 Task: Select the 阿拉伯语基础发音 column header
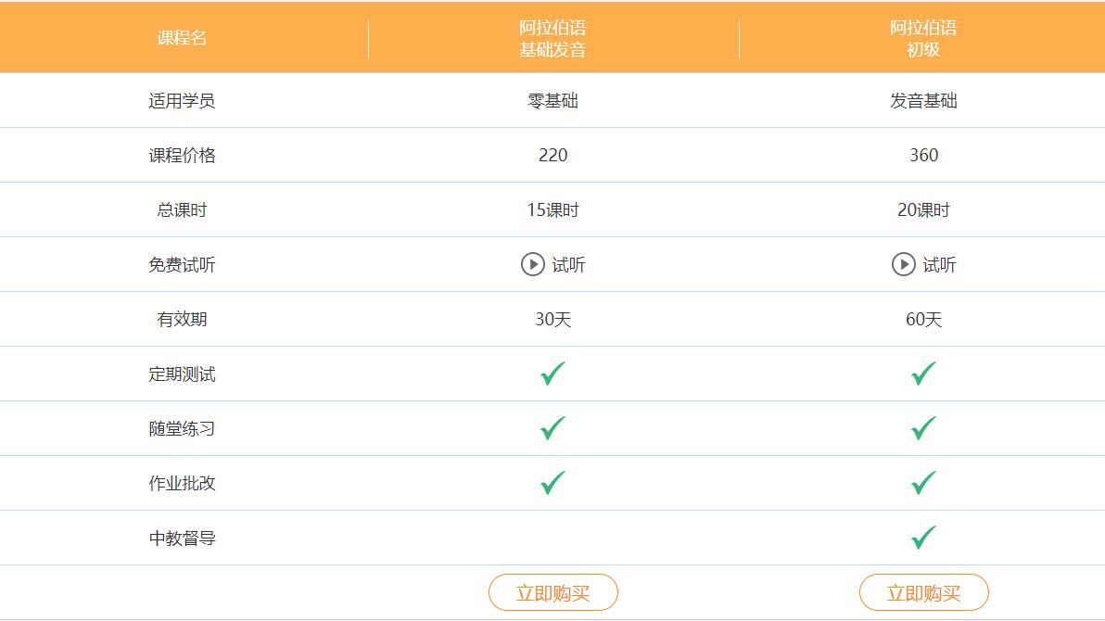click(x=552, y=37)
